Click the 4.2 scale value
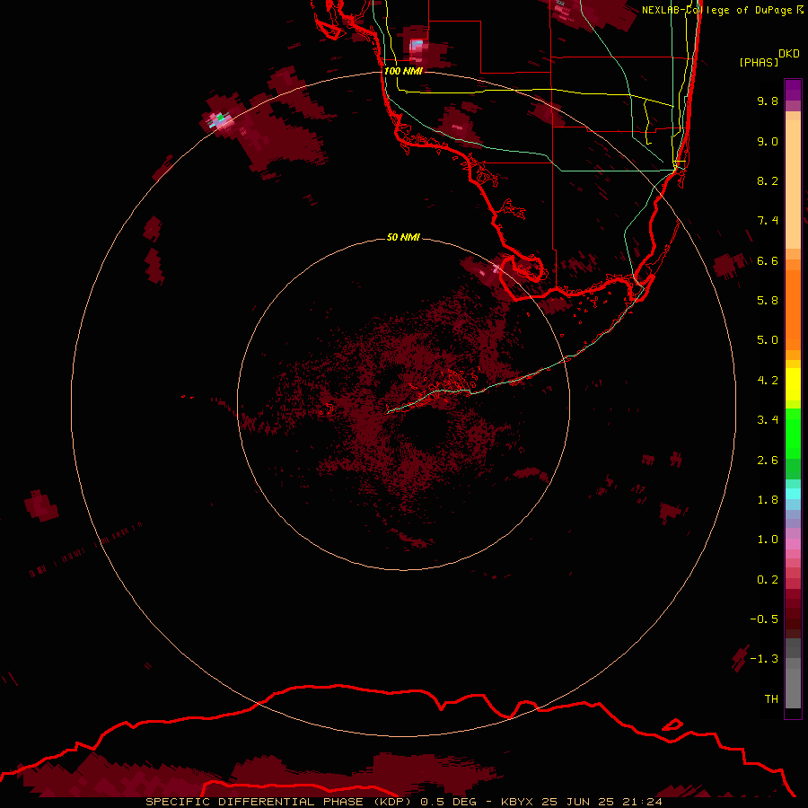Screen dimensions: 808x808 tap(768, 381)
